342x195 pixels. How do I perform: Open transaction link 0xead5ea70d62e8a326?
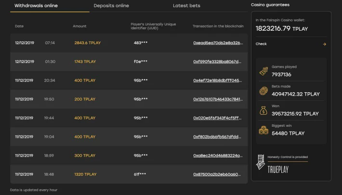click(x=218, y=43)
